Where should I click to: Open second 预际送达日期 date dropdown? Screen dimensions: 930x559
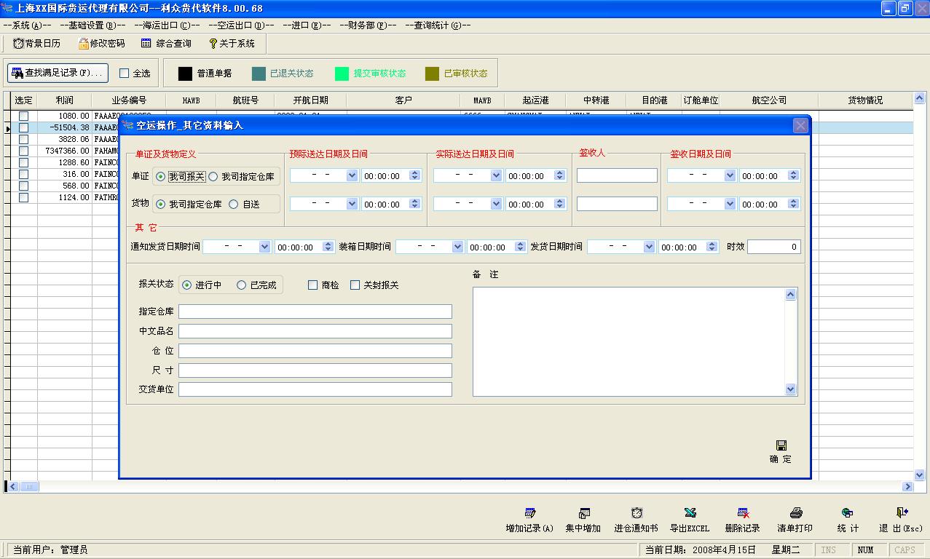click(x=352, y=205)
